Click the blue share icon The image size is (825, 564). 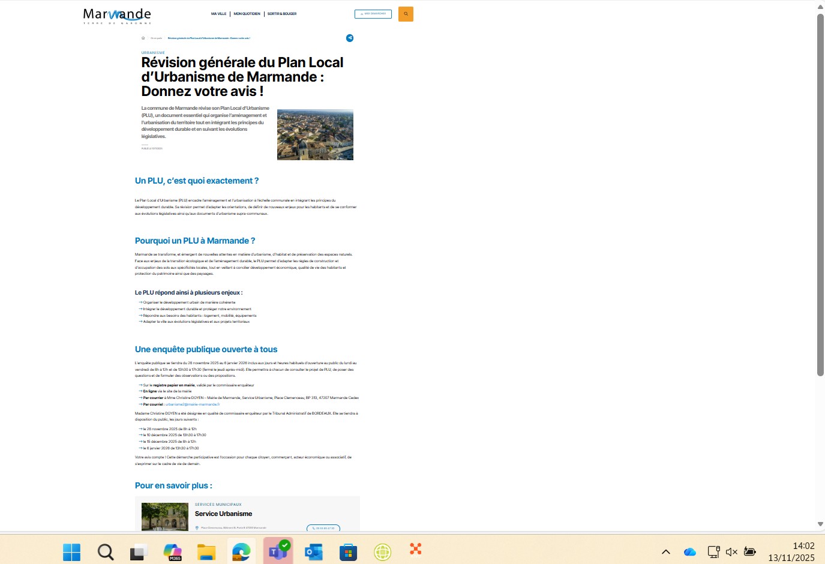(350, 38)
